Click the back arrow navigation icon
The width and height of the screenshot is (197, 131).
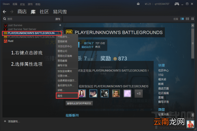click(x=5, y=12)
